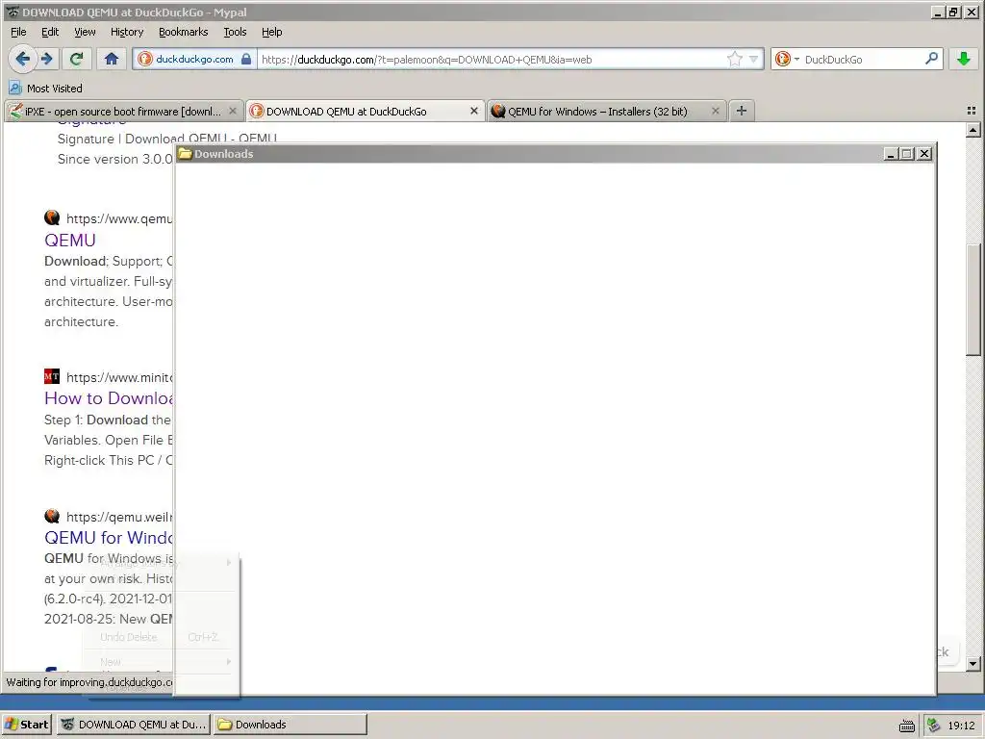Show all tabs with the grid icon
Image resolution: width=985 pixels, height=739 pixels.
(972, 111)
